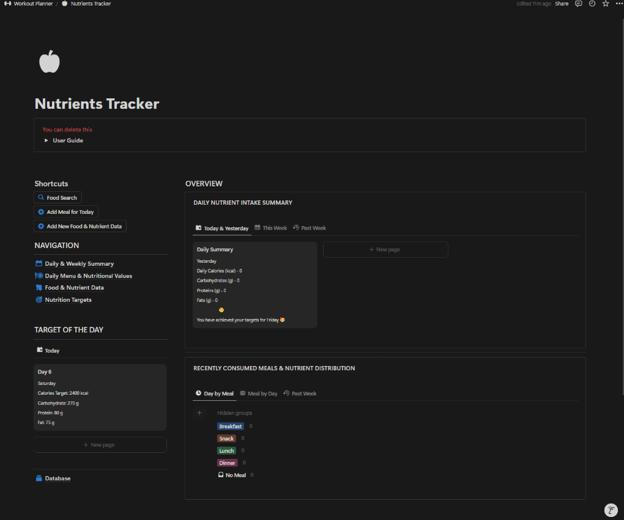Switch to Past Week tab in consumed meals
The height and width of the screenshot is (520, 624).
pos(300,394)
